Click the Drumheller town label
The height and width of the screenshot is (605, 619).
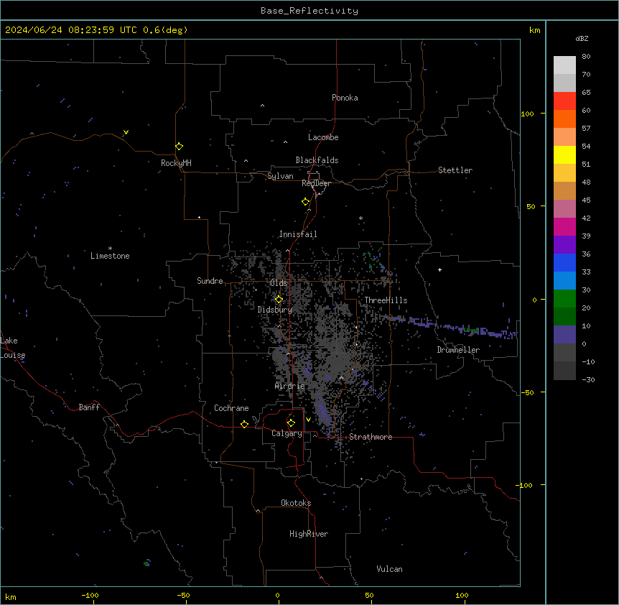[x=458, y=350]
